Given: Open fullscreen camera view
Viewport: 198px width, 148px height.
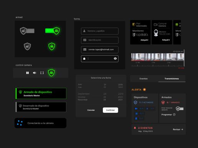Looking at the screenshot, I should [x=42, y=73].
